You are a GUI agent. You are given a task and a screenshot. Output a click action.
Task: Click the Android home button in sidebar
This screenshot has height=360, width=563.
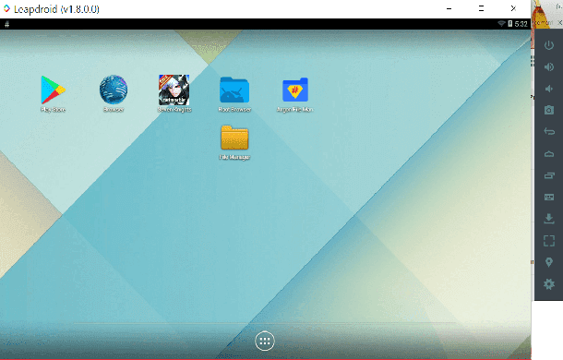[549, 154]
